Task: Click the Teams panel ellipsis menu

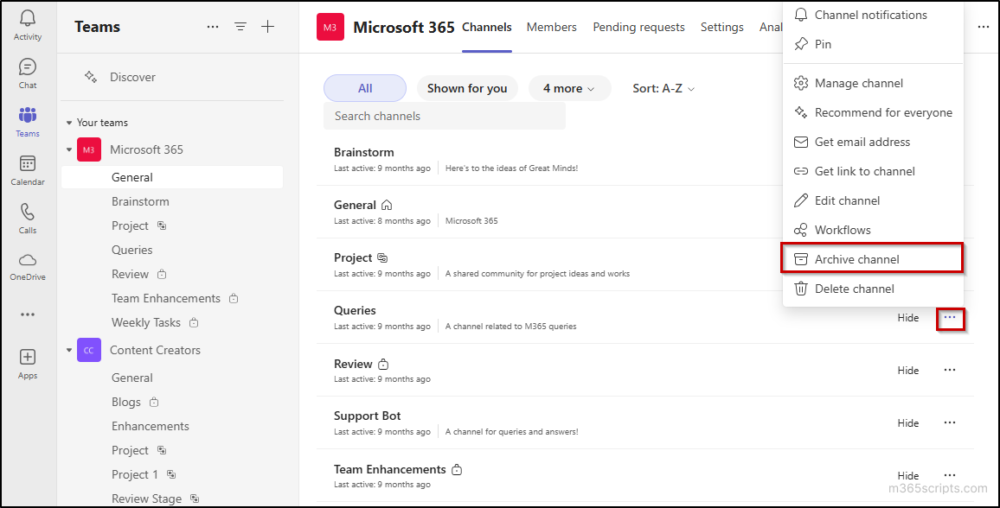Action: pyautogui.click(x=213, y=27)
